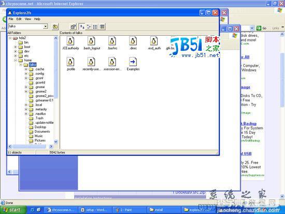The height and width of the screenshot is (214, 285).
Task: Expand the .cache folder node
Action: [x=26, y=69]
